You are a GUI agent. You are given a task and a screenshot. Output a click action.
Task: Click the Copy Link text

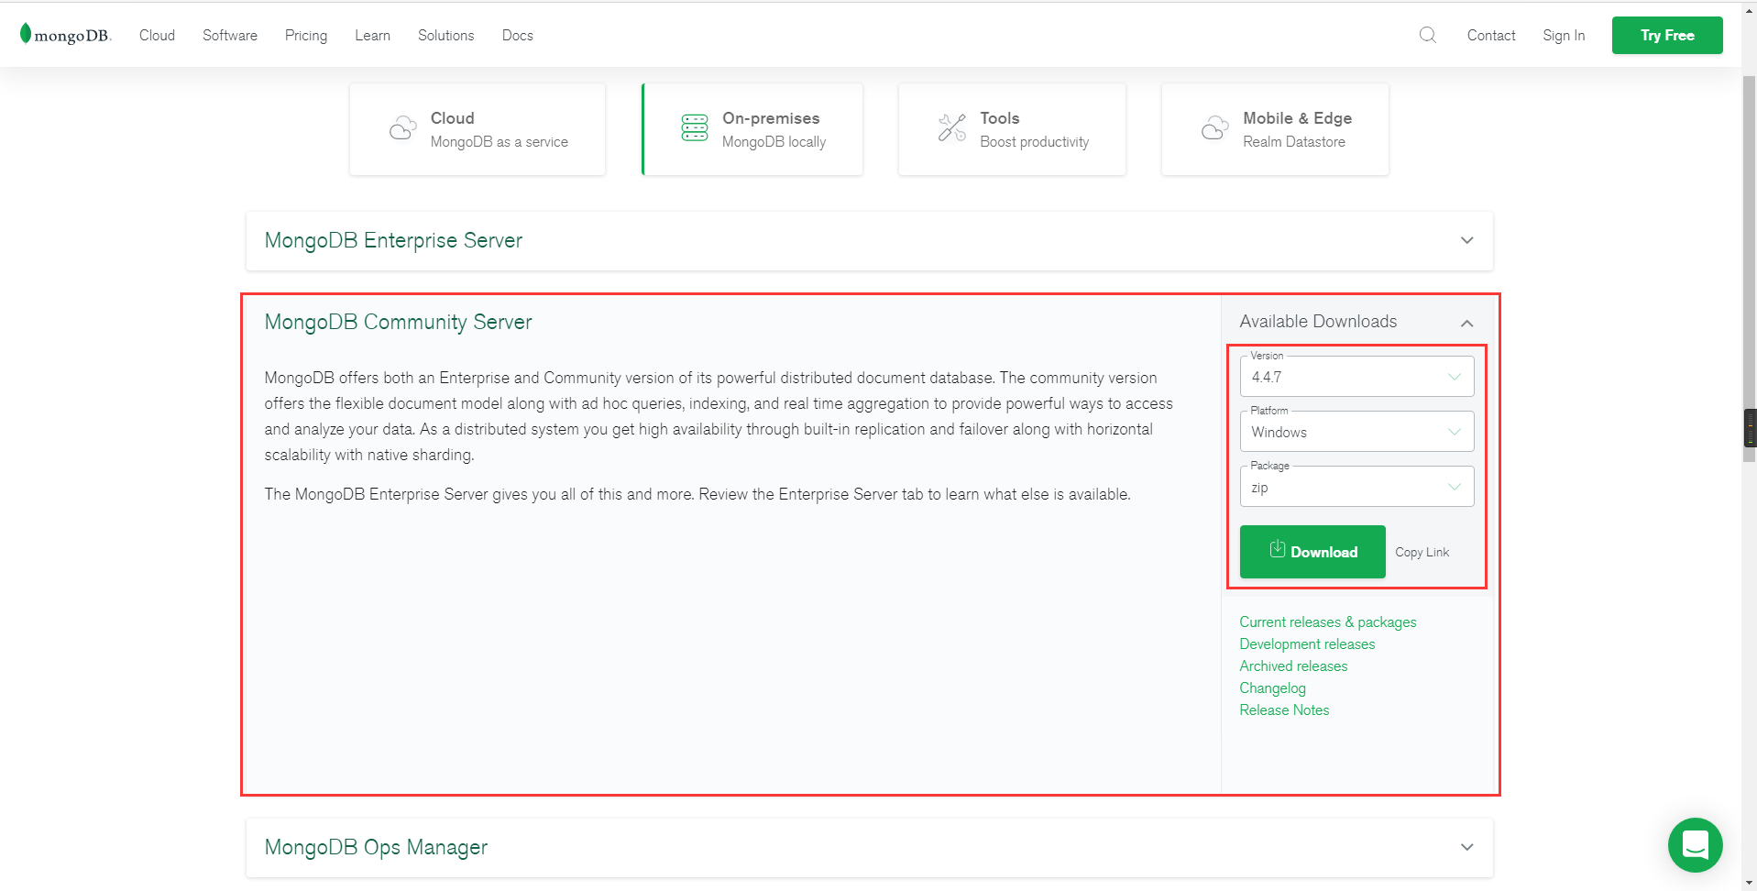point(1422,552)
